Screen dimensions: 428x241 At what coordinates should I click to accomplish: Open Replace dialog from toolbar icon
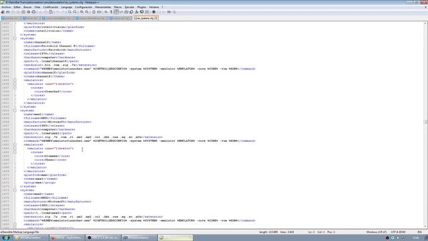(x=75, y=12)
